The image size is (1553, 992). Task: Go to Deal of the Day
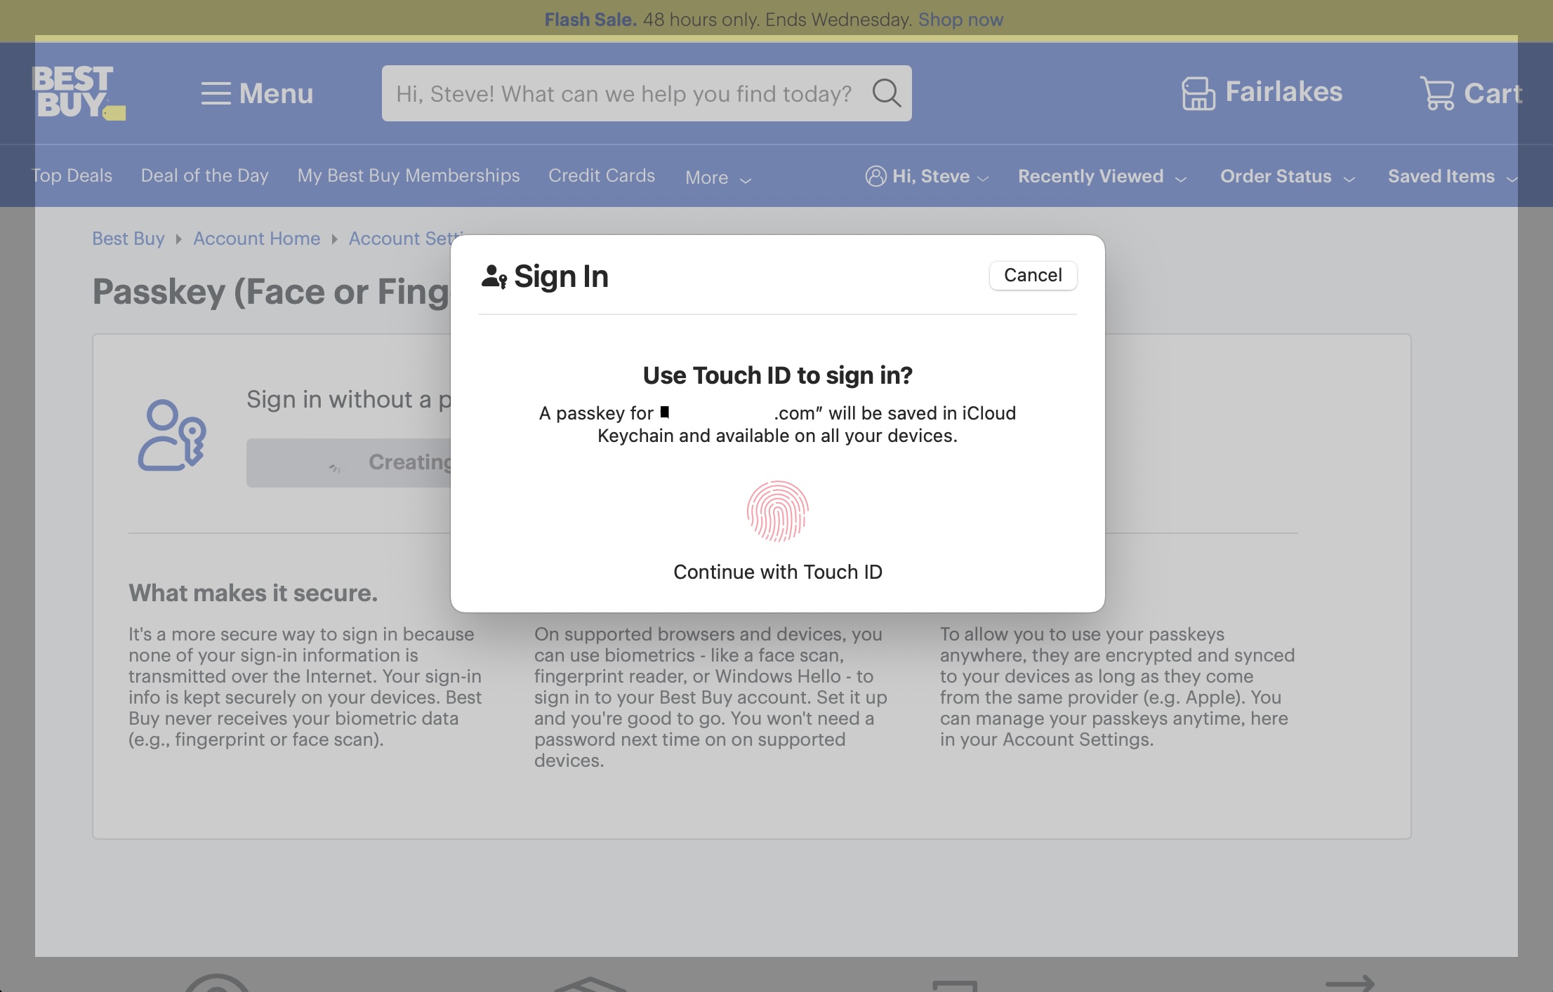(204, 175)
